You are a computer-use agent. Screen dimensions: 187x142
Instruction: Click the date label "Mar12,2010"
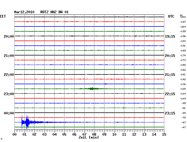(24, 12)
